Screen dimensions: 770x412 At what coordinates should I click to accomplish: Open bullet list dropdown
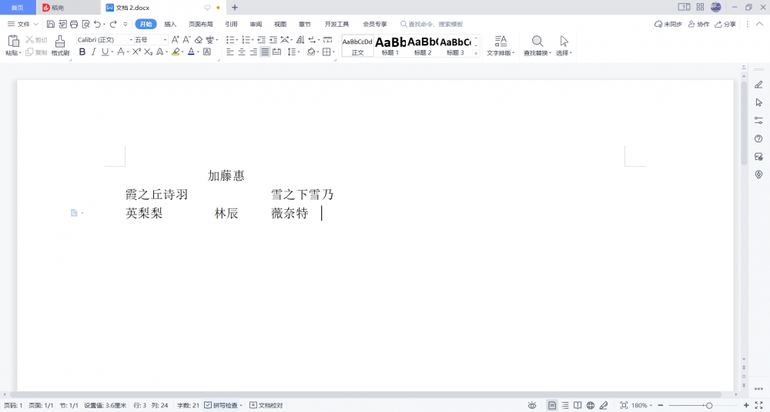[237, 40]
